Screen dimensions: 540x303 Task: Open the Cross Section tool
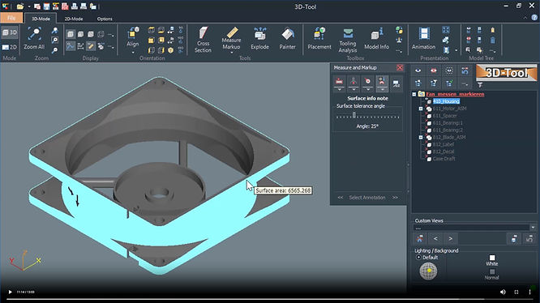(x=203, y=40)
